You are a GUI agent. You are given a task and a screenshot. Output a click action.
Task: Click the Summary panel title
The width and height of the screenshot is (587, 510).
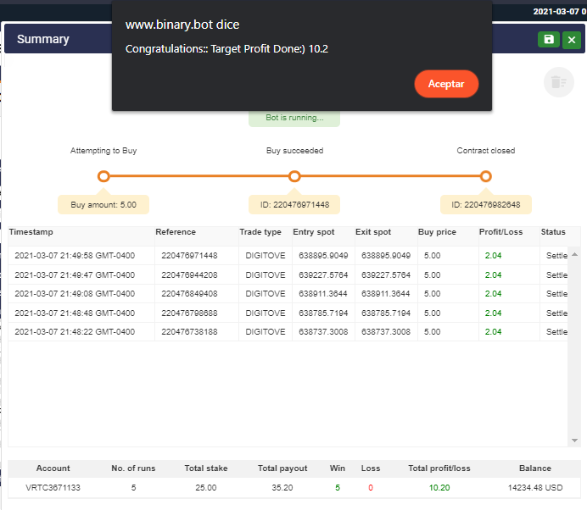coord(43,39)
